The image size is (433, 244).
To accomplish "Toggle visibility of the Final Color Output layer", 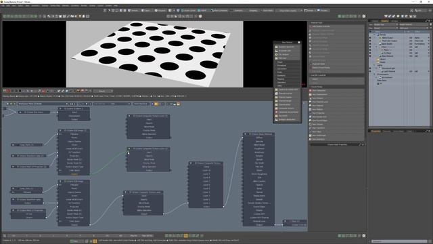I will pos(370,41).
